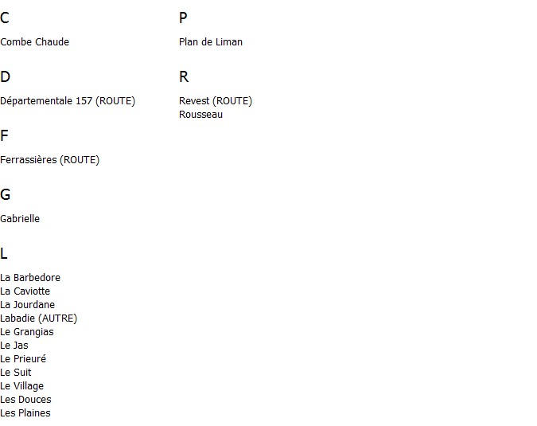Click on Le Village
Viewport: 537px width, 426px height.
(22, 386)
